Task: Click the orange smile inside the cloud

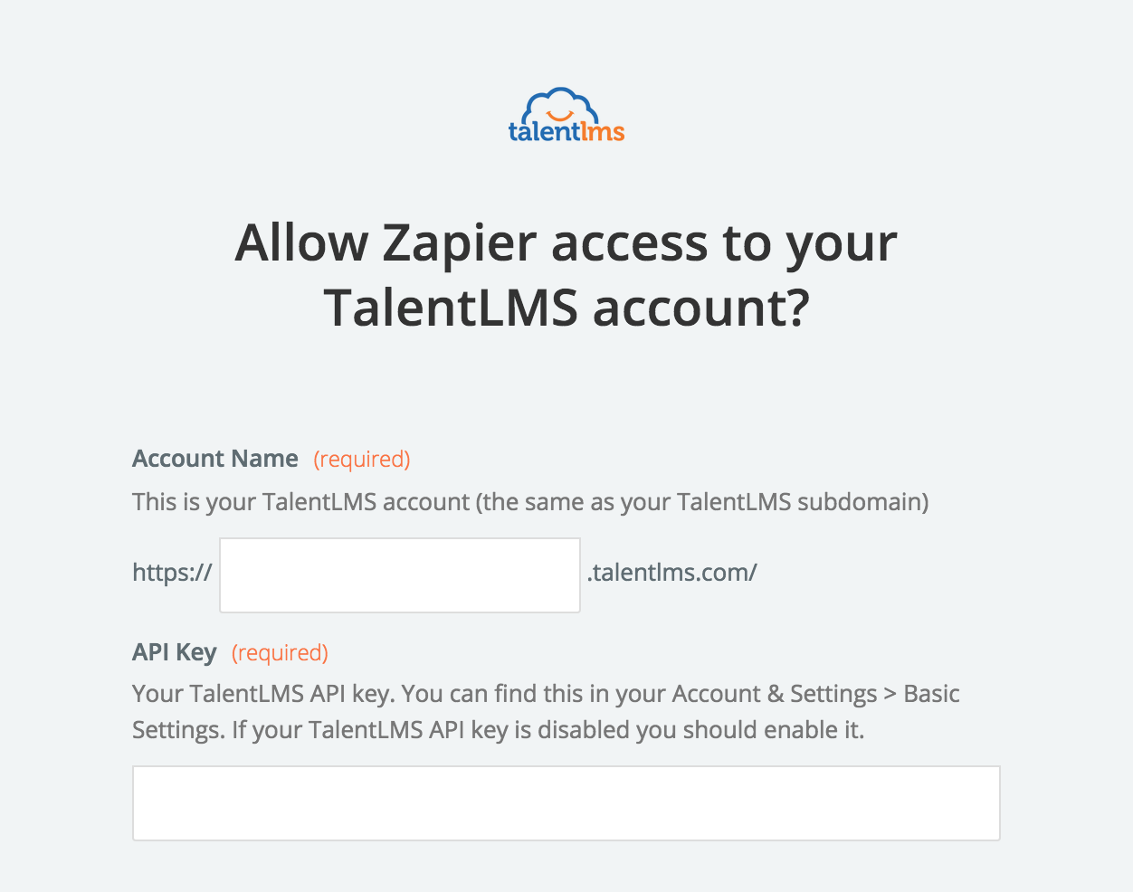Action: [x=561, y=116]
